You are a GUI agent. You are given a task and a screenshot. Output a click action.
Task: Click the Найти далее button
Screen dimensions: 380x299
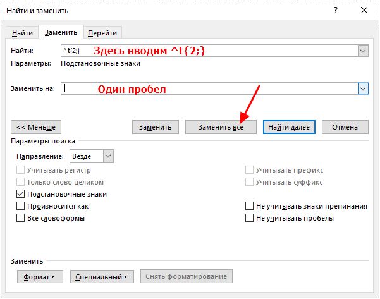(289, 127)
